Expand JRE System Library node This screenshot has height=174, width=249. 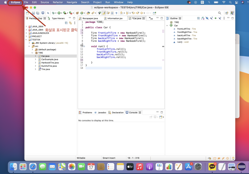[x=29, y=43]
